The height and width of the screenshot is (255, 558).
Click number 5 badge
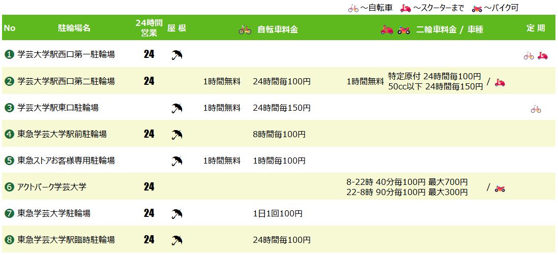click(x=9, y=161)
